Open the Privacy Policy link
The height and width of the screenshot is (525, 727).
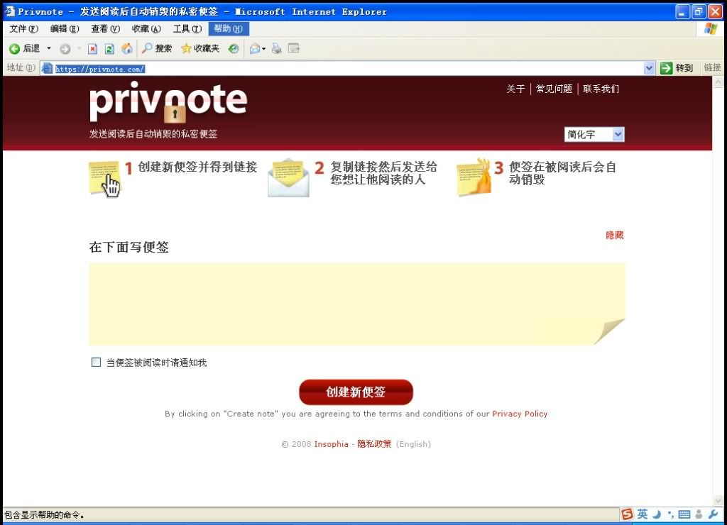520,414
